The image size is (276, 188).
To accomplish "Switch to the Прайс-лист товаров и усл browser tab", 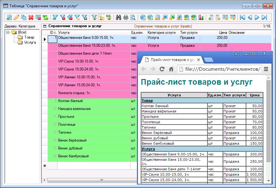I will [x=172, y=60].
